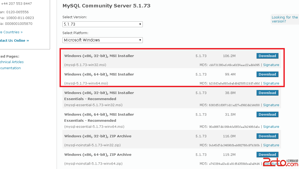Select the 38.8M file size value
This screenshot has width=299, height=169.
click(230, 93)
